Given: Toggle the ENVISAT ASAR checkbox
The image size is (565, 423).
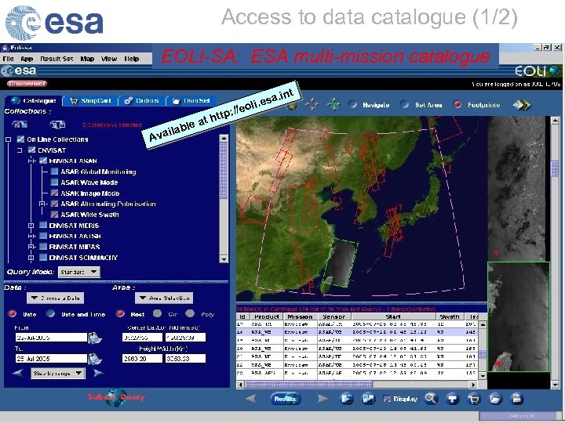Looking at the screenshot, I should (x=43, y=161).
